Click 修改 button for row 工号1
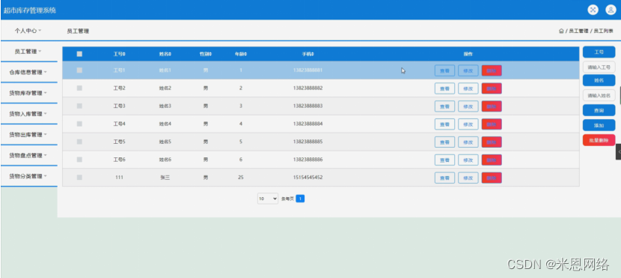This screenshot has width=621, height=278. click(x=468, y=70)
